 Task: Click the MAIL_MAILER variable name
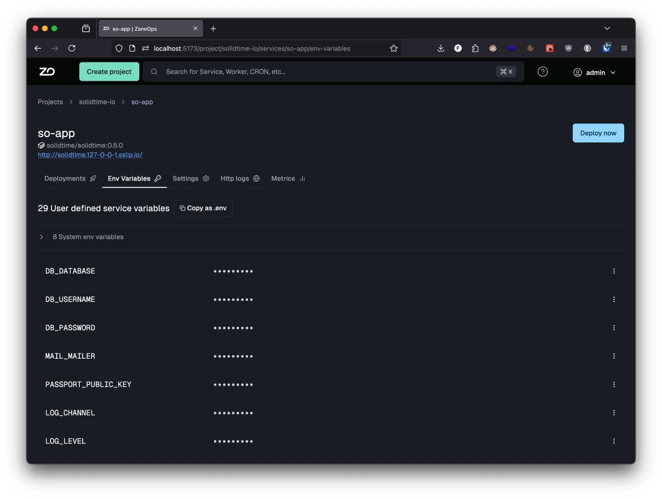coord(70,356)
